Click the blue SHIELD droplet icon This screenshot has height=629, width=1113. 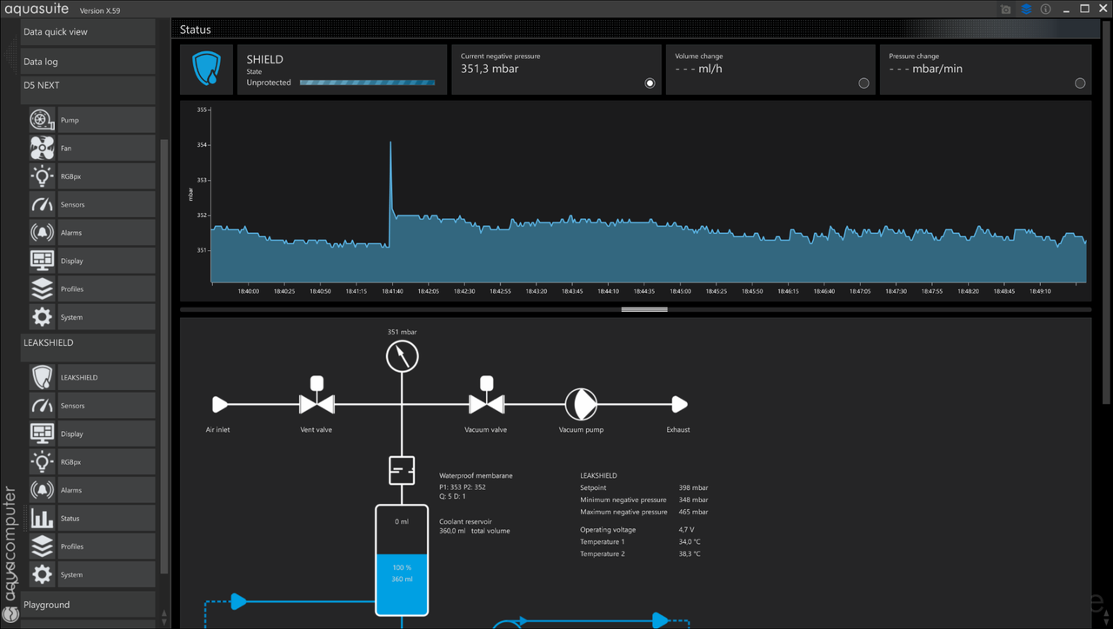(207, 70)
